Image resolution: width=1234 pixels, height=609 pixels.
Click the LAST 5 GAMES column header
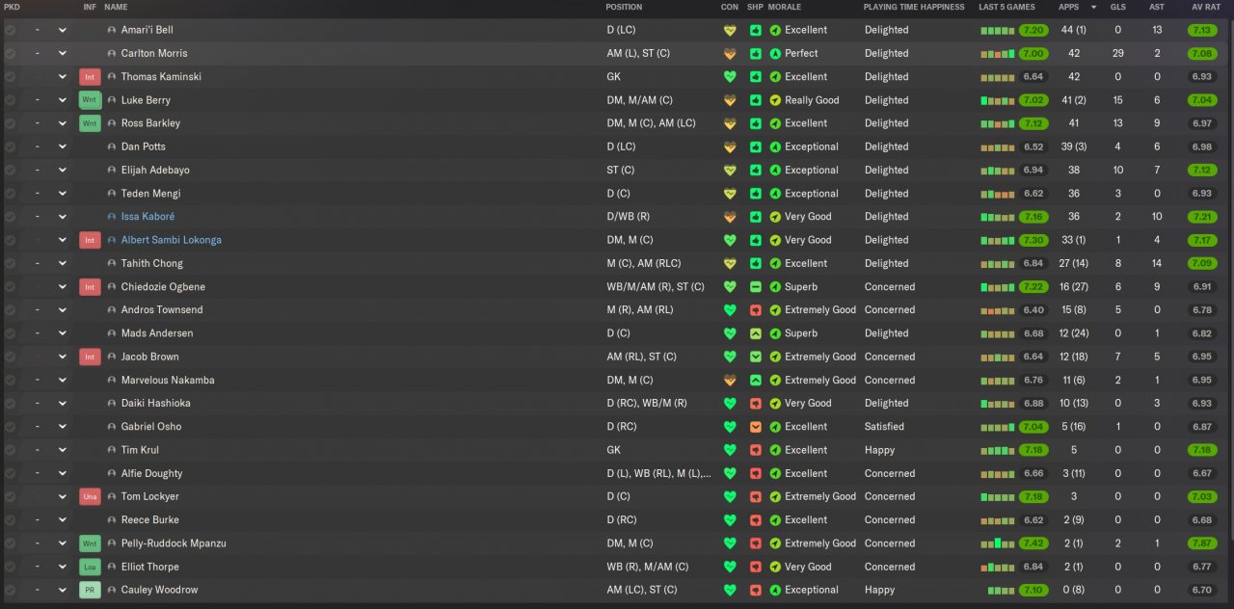pos(1006,7)
